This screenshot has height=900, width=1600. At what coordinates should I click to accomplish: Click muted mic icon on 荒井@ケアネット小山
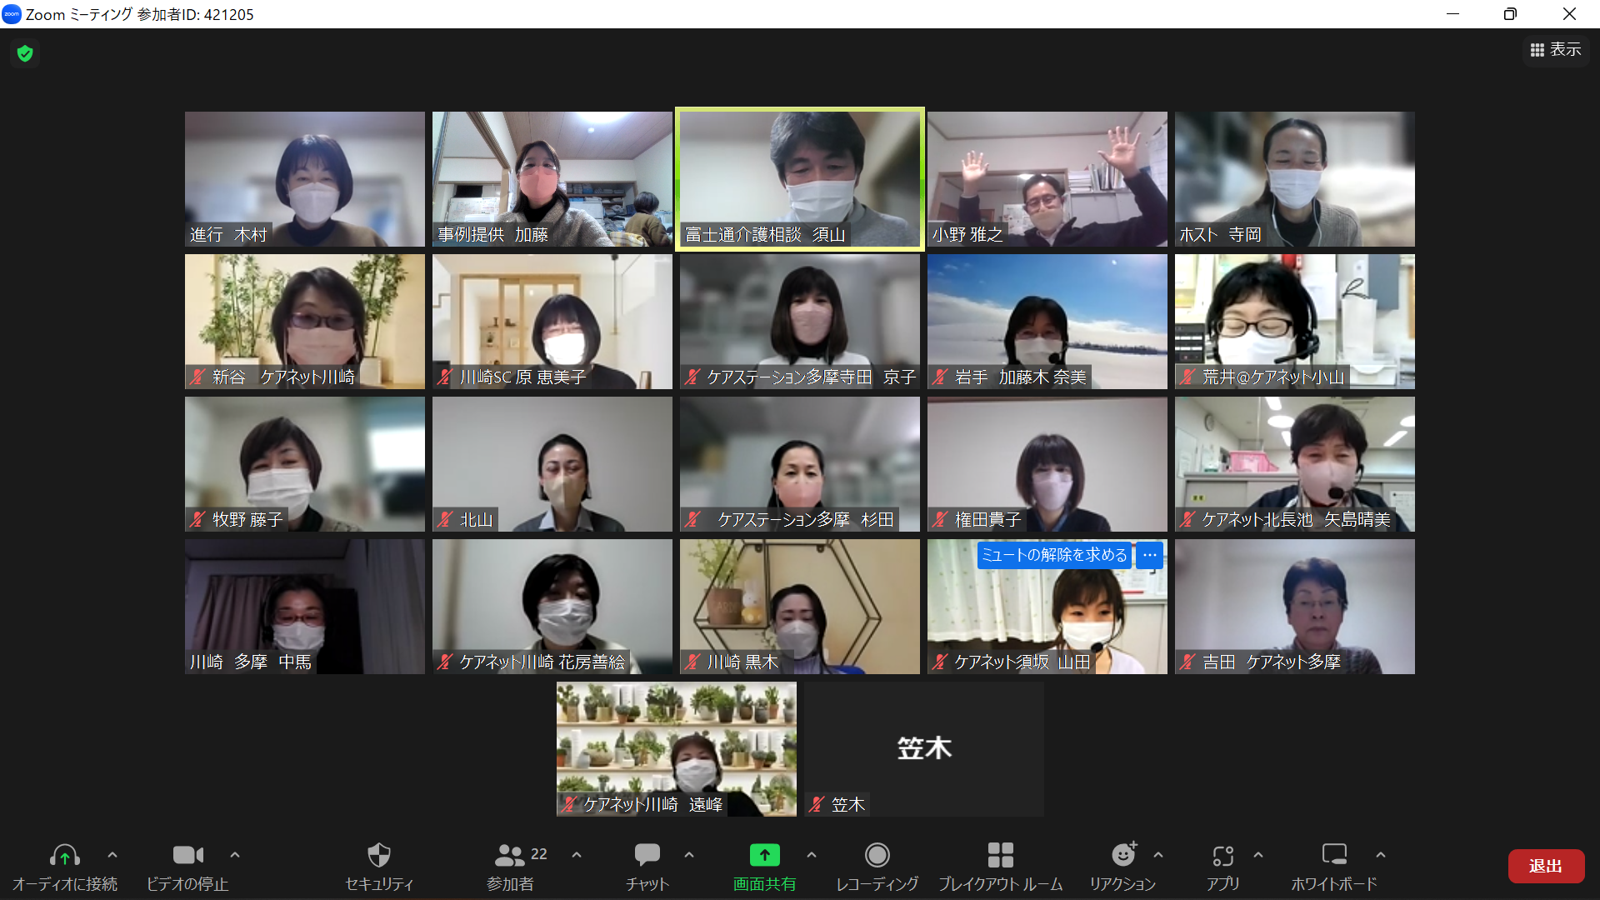[1187, 377]
